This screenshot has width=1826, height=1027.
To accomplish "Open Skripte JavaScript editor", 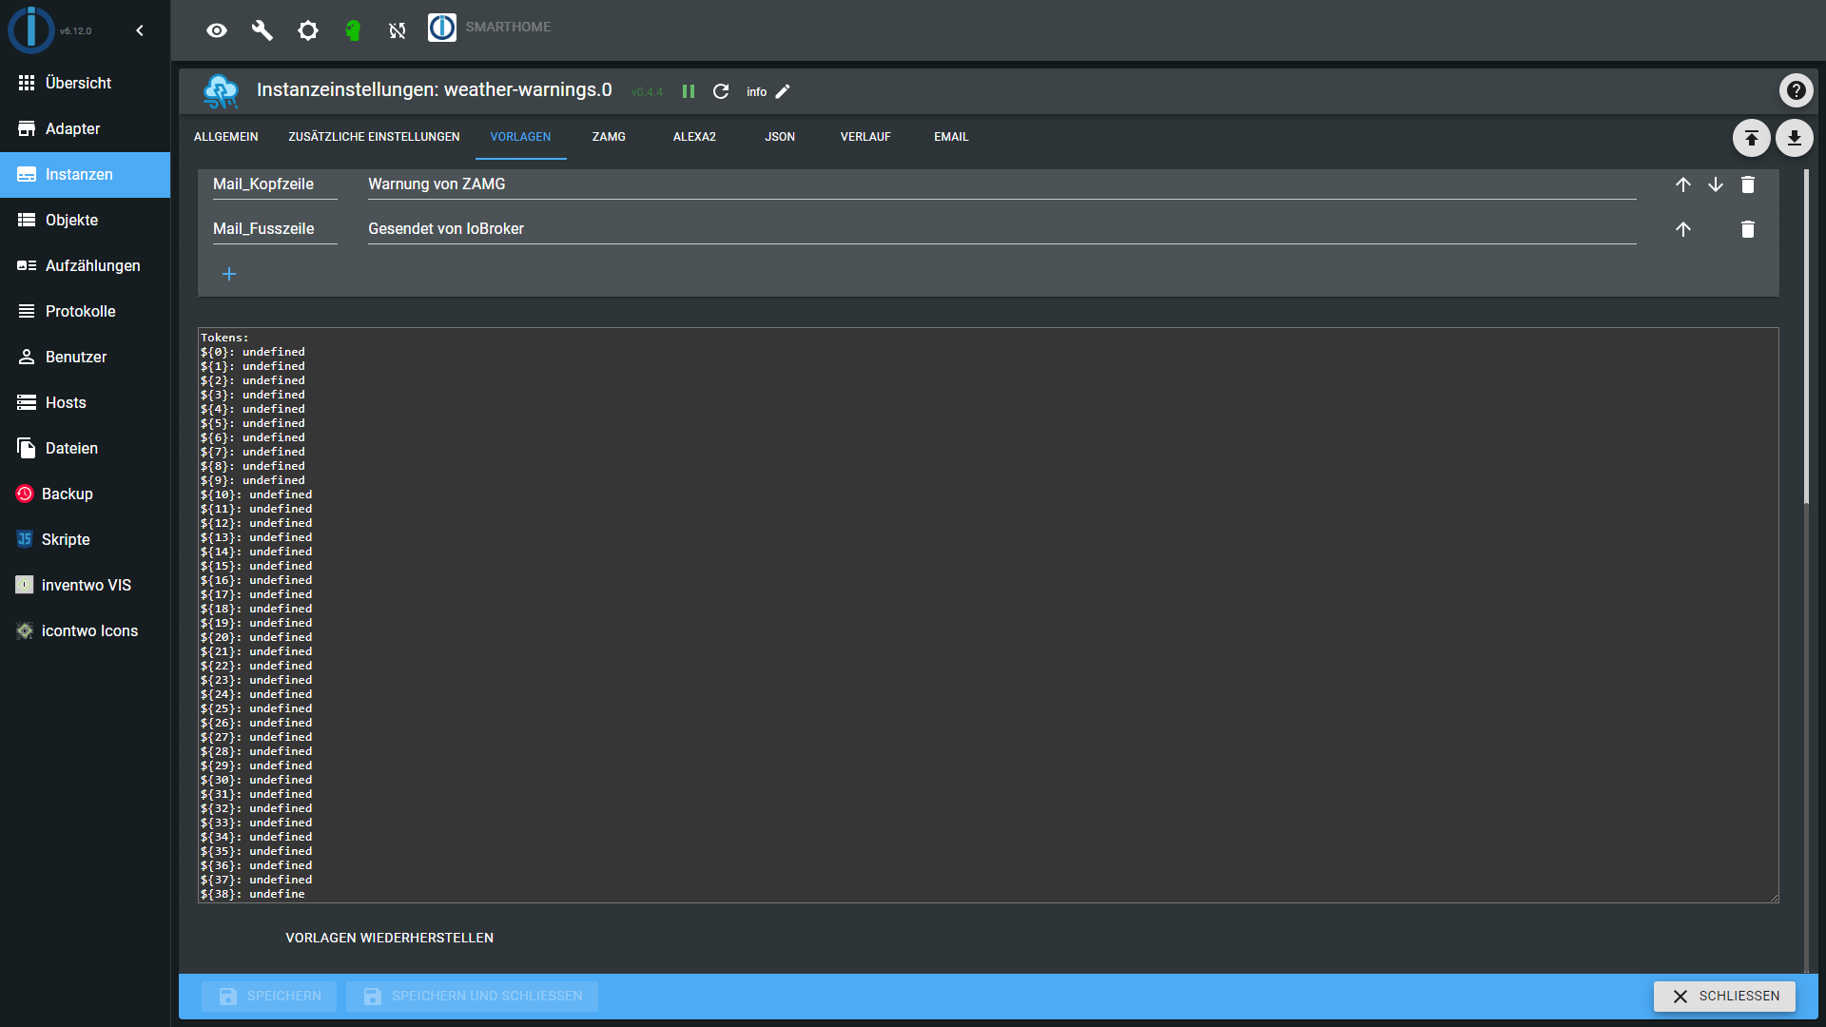I will tap(85, 540).
